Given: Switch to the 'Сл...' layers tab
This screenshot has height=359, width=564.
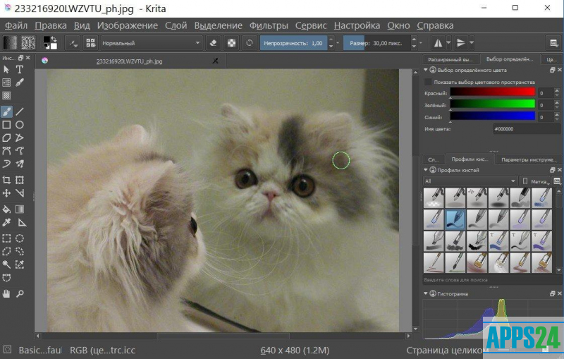Looking at the screenshot, I should (434, 159).
